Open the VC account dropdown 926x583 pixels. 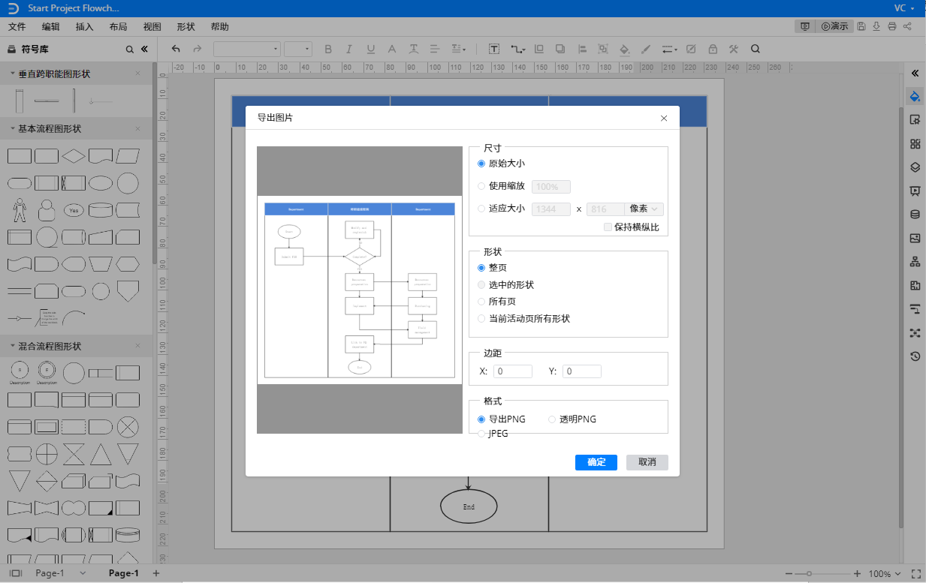(903, 8)
